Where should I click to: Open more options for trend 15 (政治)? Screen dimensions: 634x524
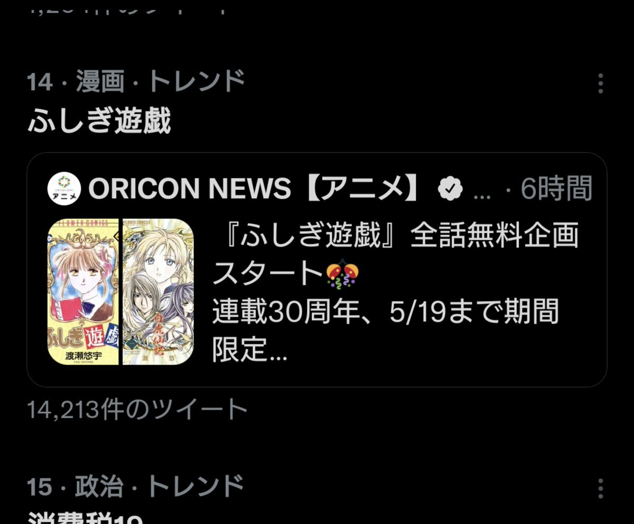600,489
